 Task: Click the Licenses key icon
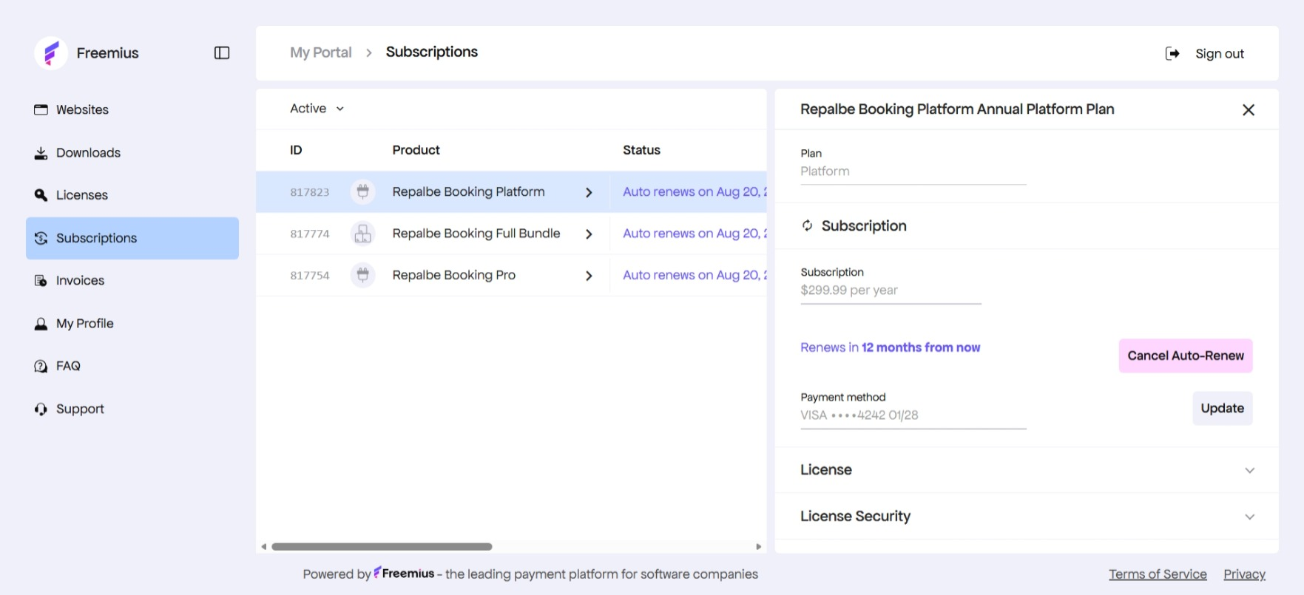[x=41, y=195]
